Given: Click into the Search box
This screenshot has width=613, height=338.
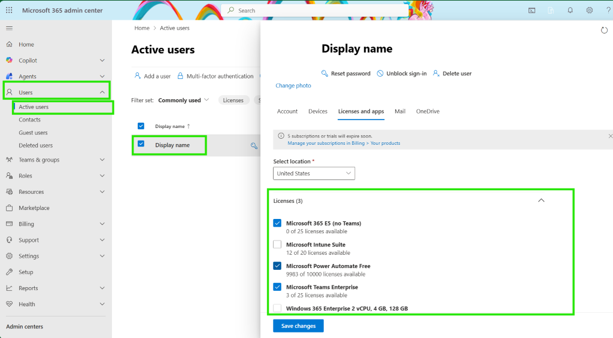Looking at the screenshot, I should 315,11.
